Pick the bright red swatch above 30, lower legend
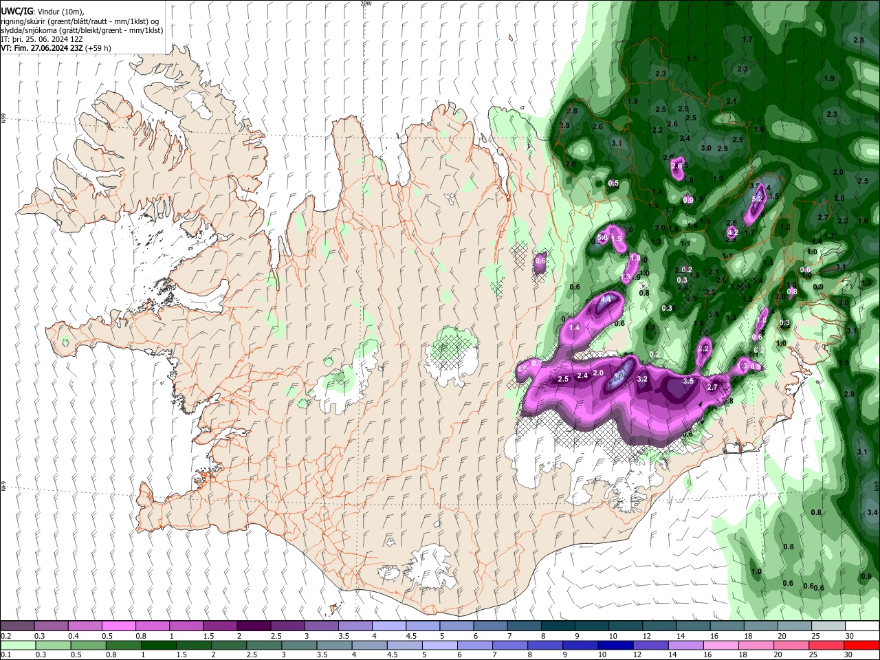The height and width of the screenshot is (660, 880). 862,646
